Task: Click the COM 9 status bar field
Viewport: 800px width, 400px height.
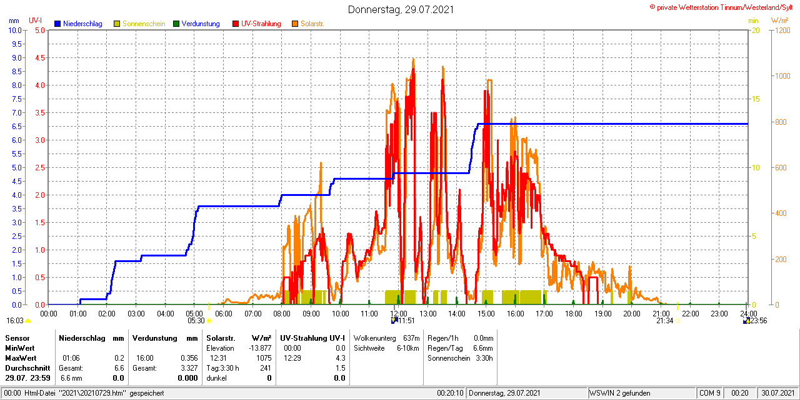Action: pos(710,393)
